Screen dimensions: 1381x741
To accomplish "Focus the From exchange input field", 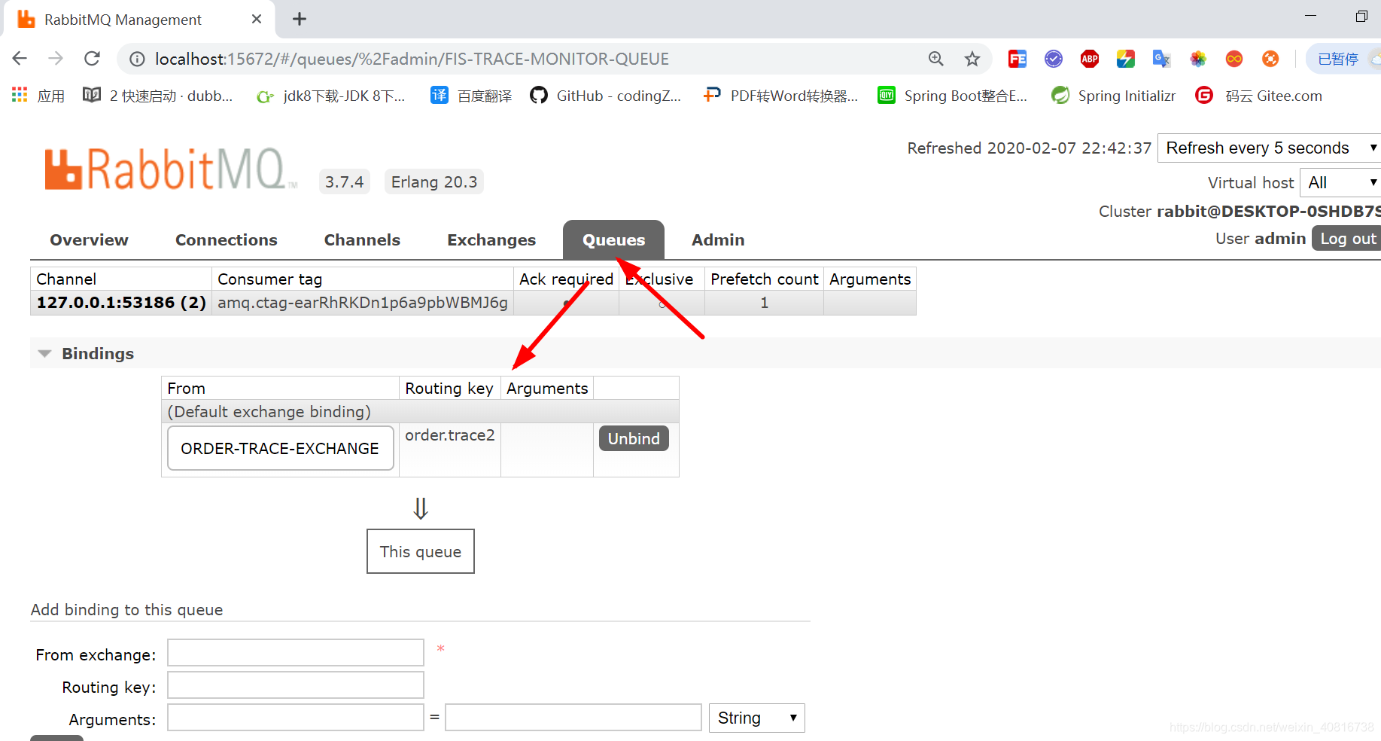I will pos(296,652).
